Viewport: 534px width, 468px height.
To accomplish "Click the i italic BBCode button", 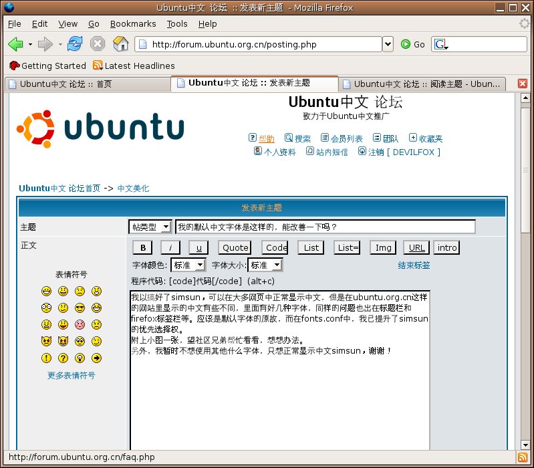I will pyautogui.click(x=170, y=247).
